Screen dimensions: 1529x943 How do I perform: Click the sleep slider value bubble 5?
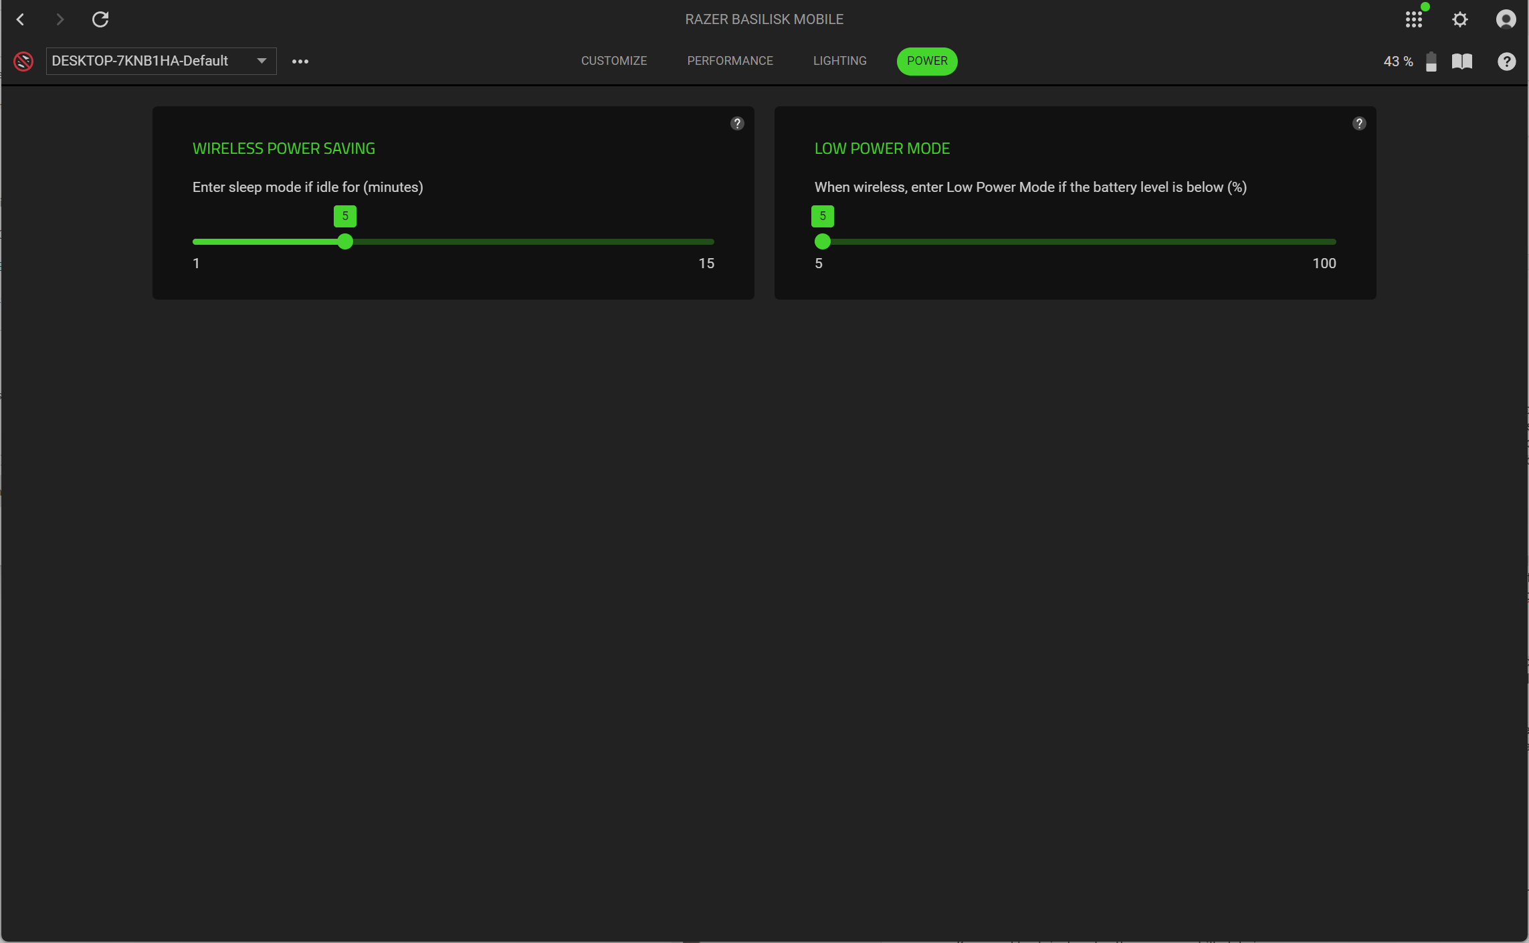[345, 216]
